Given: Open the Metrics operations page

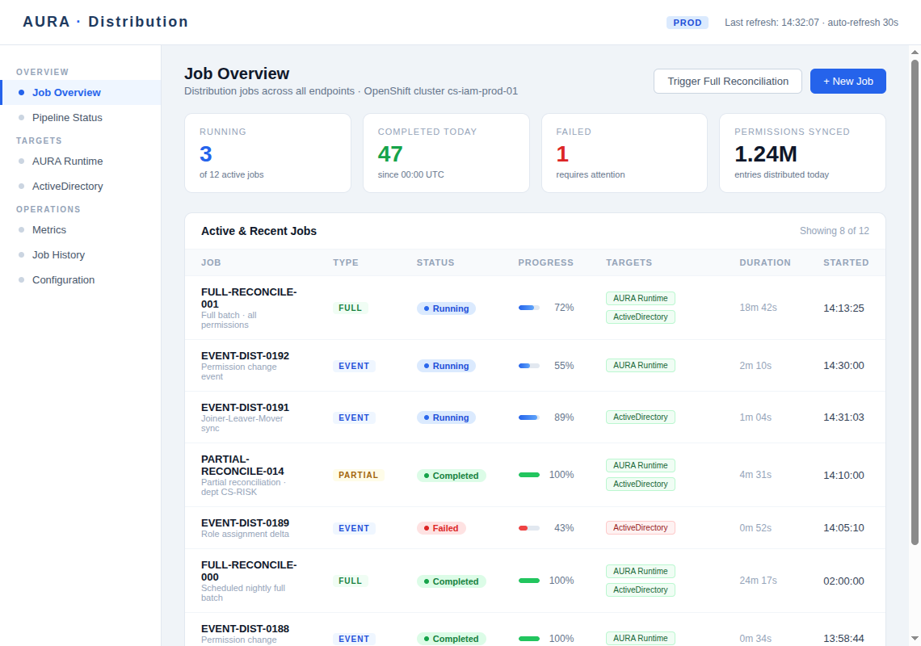Looking at the screenshot, I should pos(49,229).
